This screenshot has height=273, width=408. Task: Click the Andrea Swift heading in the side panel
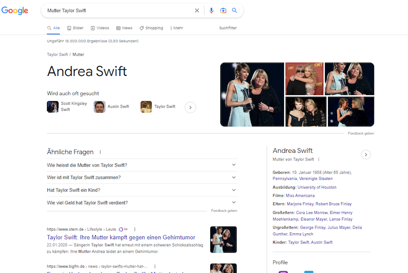click(x=293, y=150)
